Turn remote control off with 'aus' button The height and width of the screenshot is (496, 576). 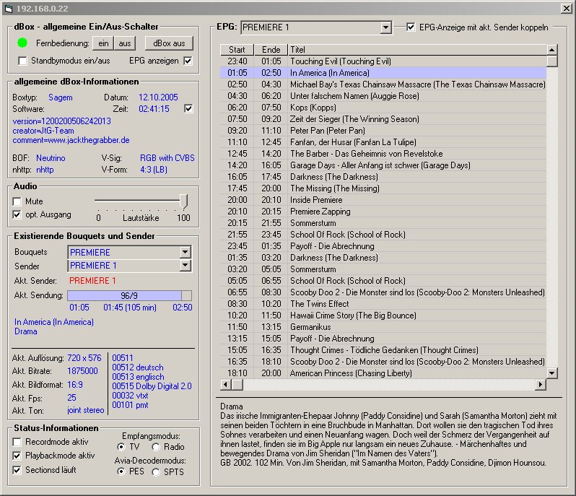[125, 43]
